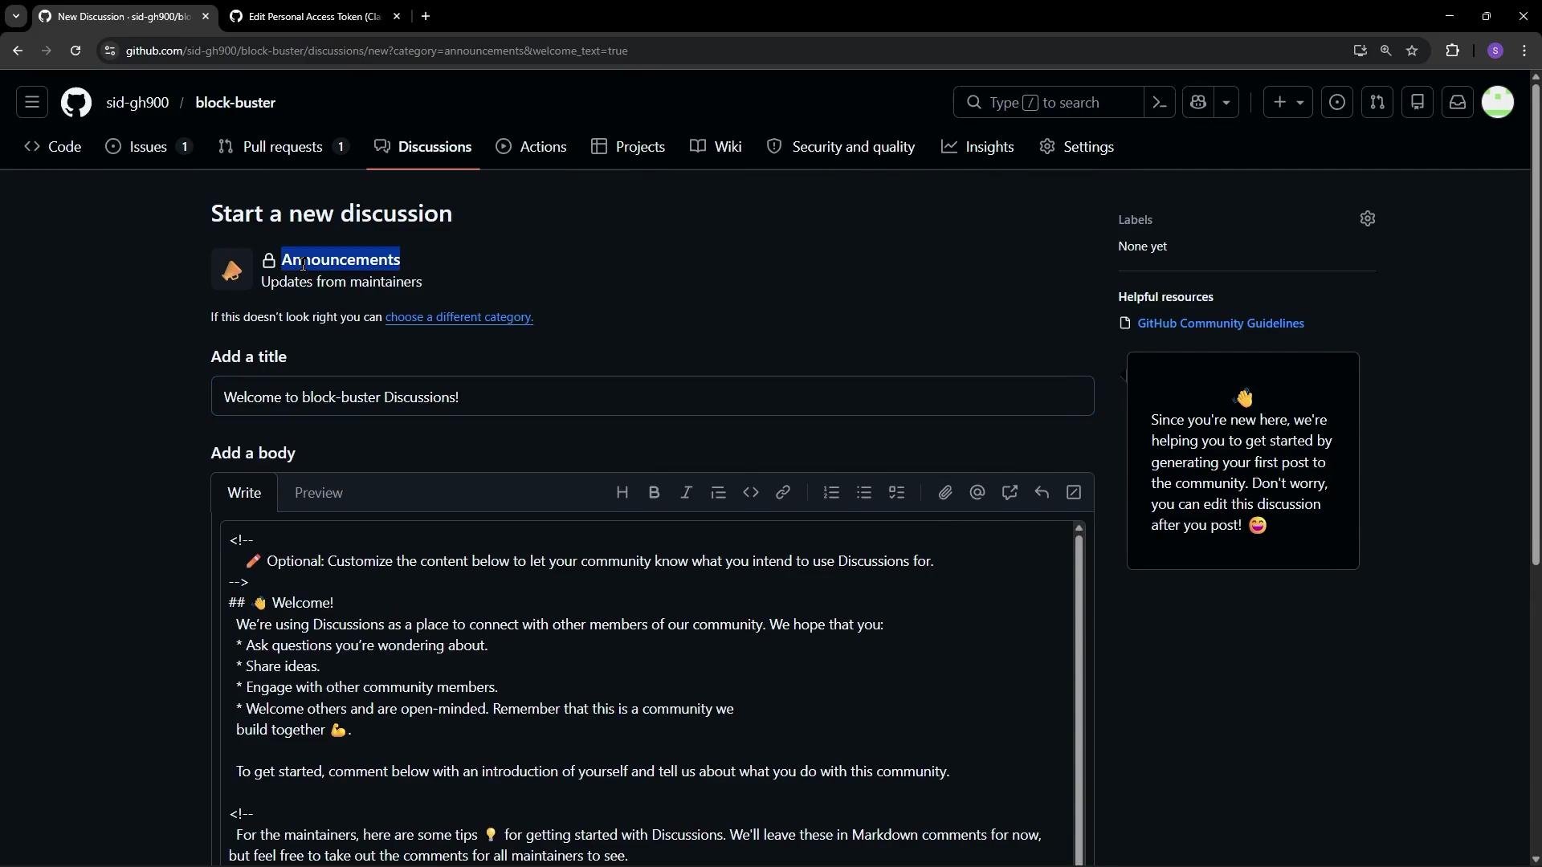Select the Write tab of the editor

244,493
